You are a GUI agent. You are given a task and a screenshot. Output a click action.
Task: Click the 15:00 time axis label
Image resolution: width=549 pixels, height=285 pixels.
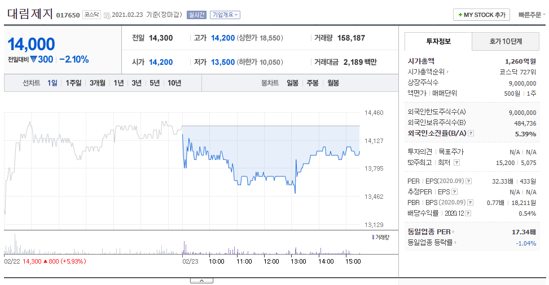click(x=353, y=261)
